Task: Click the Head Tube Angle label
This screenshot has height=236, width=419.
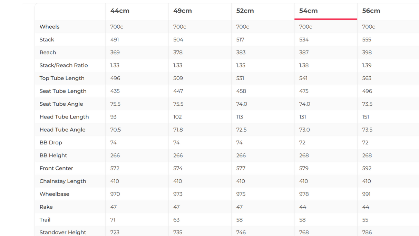Action: pyautogui.click(x=62, y=130)
